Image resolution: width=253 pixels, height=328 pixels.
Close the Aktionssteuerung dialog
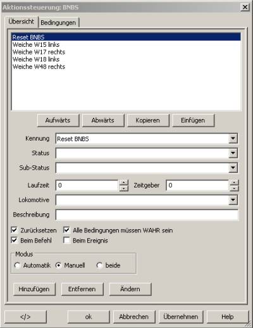coord(245,7)
